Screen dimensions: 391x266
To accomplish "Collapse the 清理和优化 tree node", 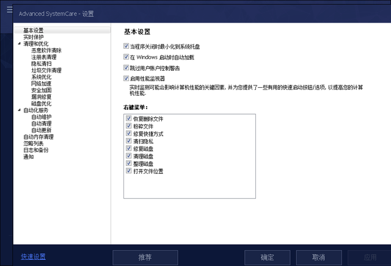I will tap(19, 43).
